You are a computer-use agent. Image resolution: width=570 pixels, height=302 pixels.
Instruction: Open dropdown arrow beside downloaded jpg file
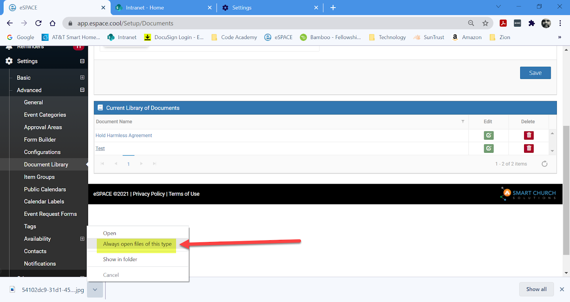click(x=95, y=290)
